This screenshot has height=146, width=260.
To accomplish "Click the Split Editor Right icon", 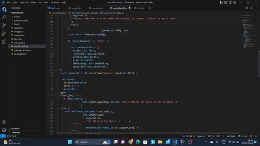I will click(252, 8).
